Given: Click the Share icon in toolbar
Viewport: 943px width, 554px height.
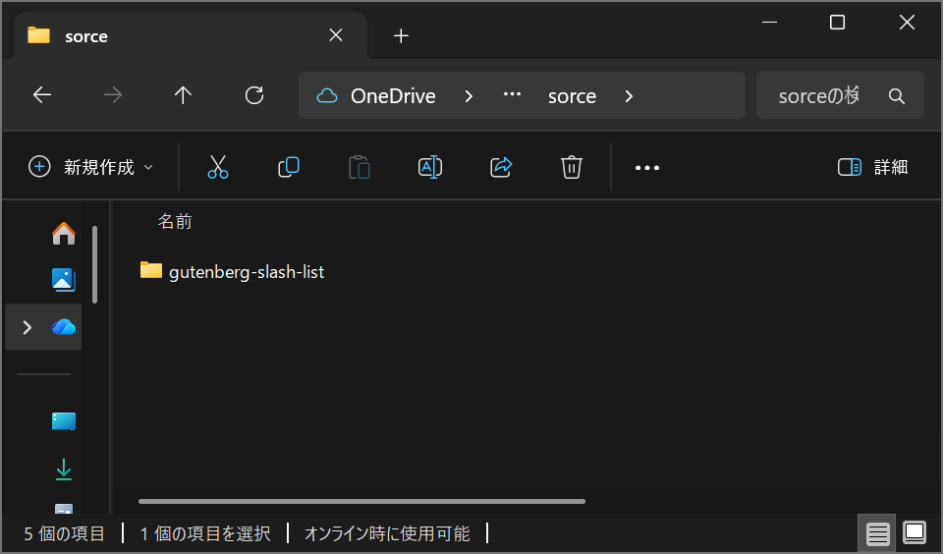Looking at the screenshot, I should coord(501,167).
